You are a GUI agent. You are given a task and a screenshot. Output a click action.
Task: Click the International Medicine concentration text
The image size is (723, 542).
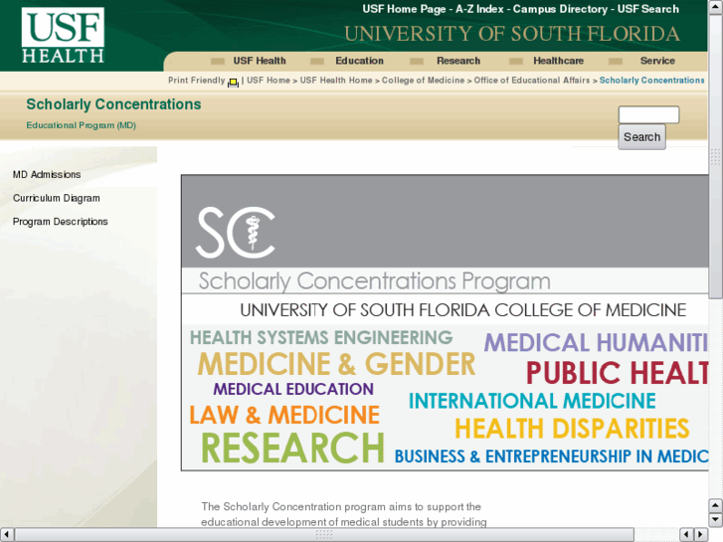pyautogui.click(x=532, y=401)
